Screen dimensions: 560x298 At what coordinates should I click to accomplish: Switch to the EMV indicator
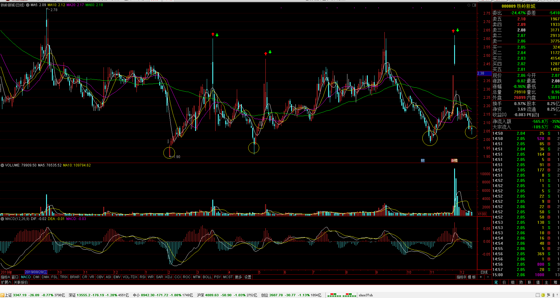(117, 277)
